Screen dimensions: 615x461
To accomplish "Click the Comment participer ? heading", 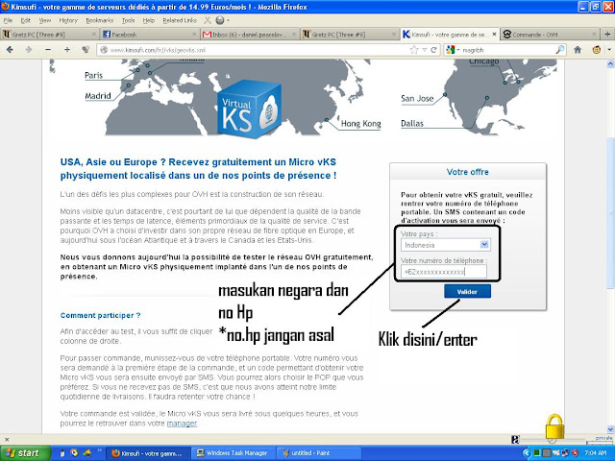I will coord(100,316).
